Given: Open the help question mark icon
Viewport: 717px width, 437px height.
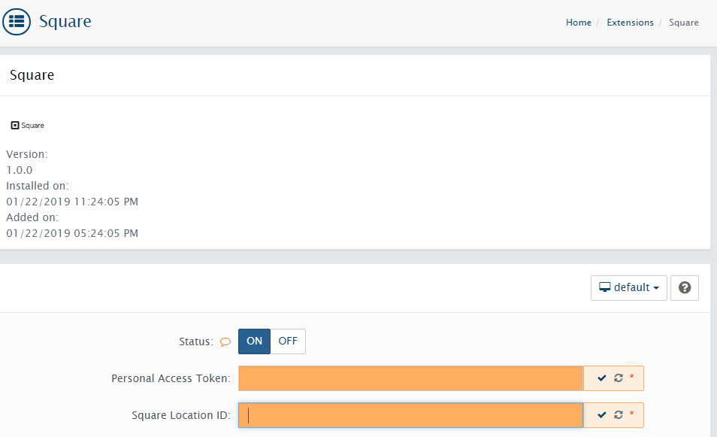Looking at the screenshot, I should (684, 288).
